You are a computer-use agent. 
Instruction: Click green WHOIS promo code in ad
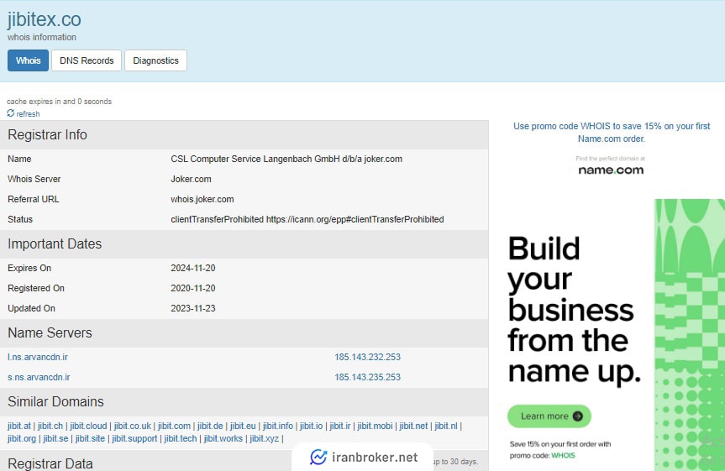563,455
